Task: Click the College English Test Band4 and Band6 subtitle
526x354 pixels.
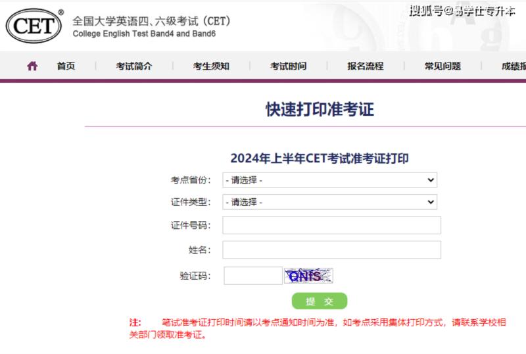Action: (x=144, y=34)
